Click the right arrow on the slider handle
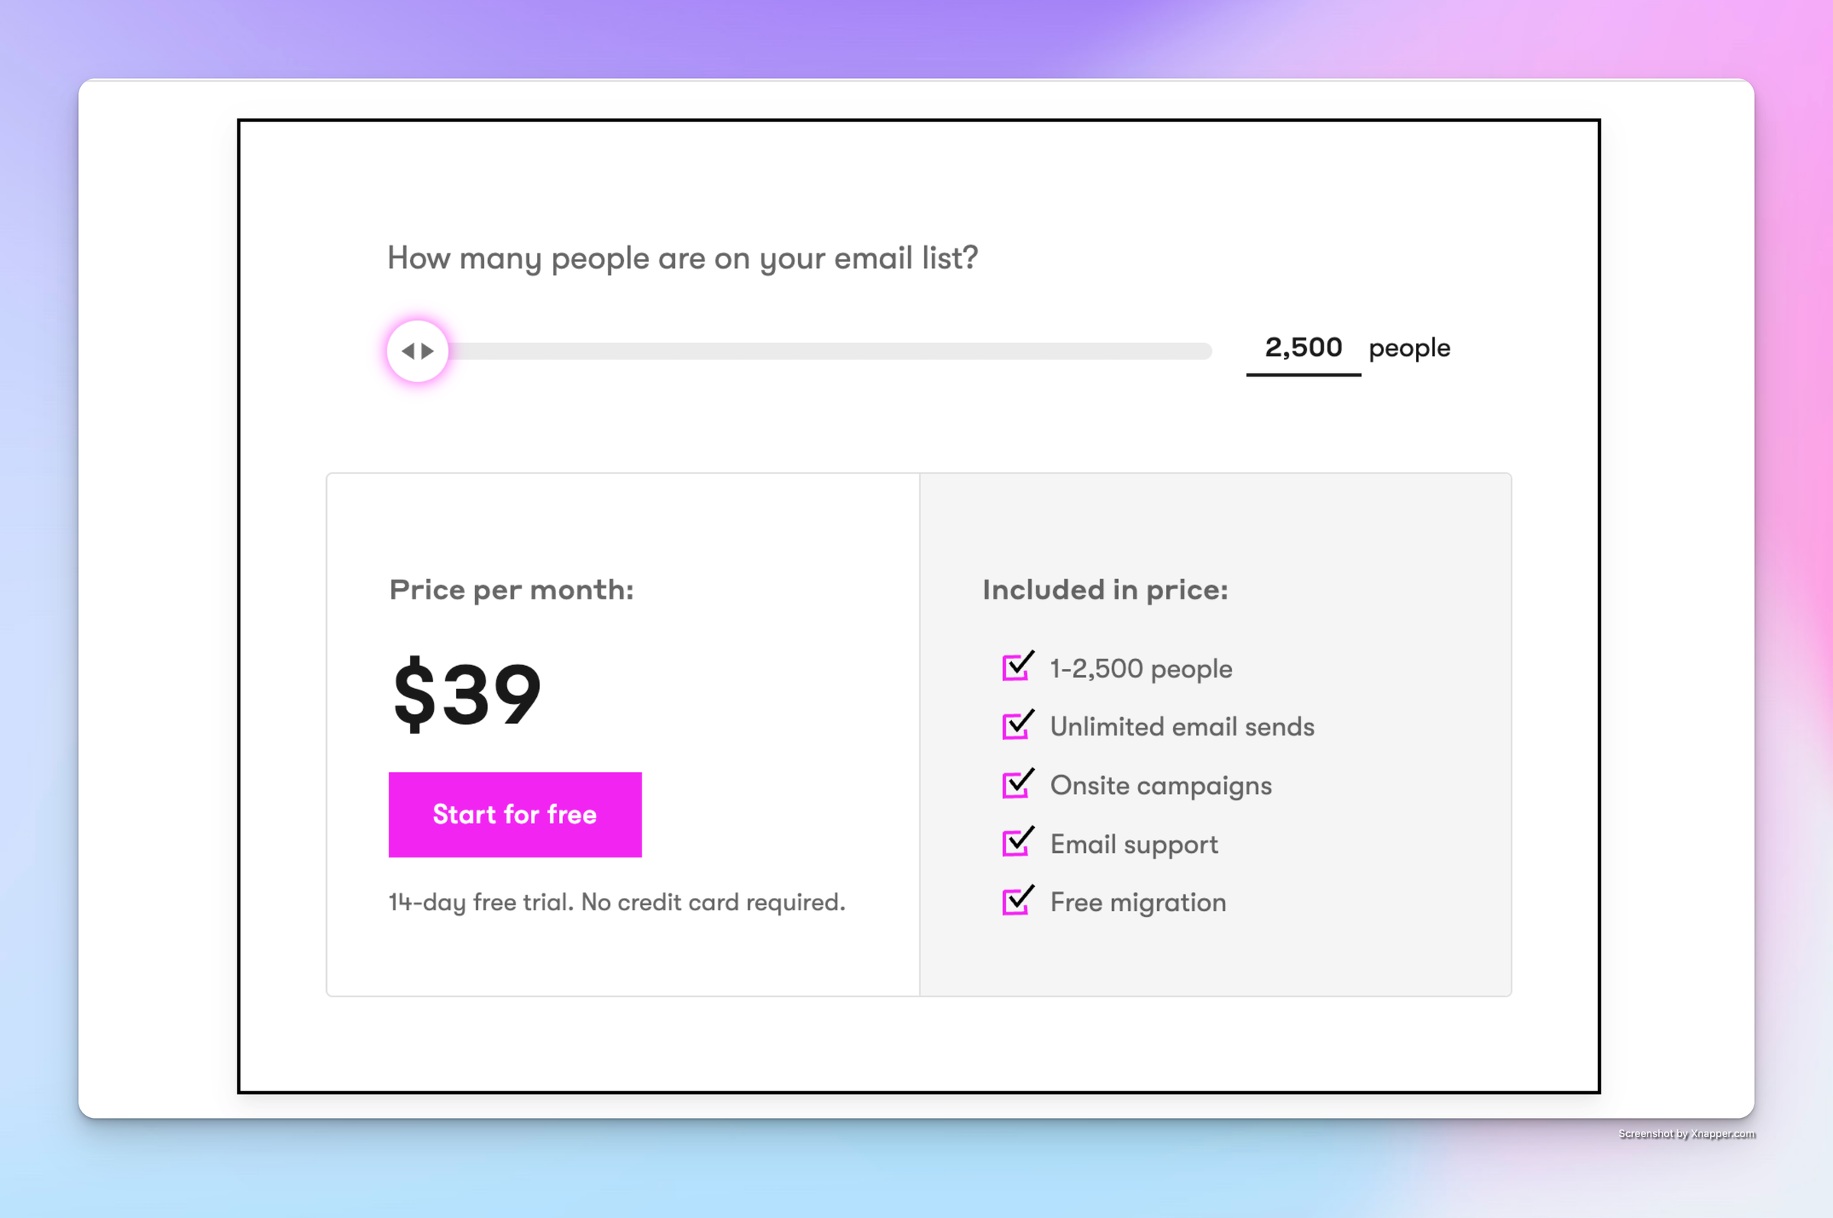 428,351
